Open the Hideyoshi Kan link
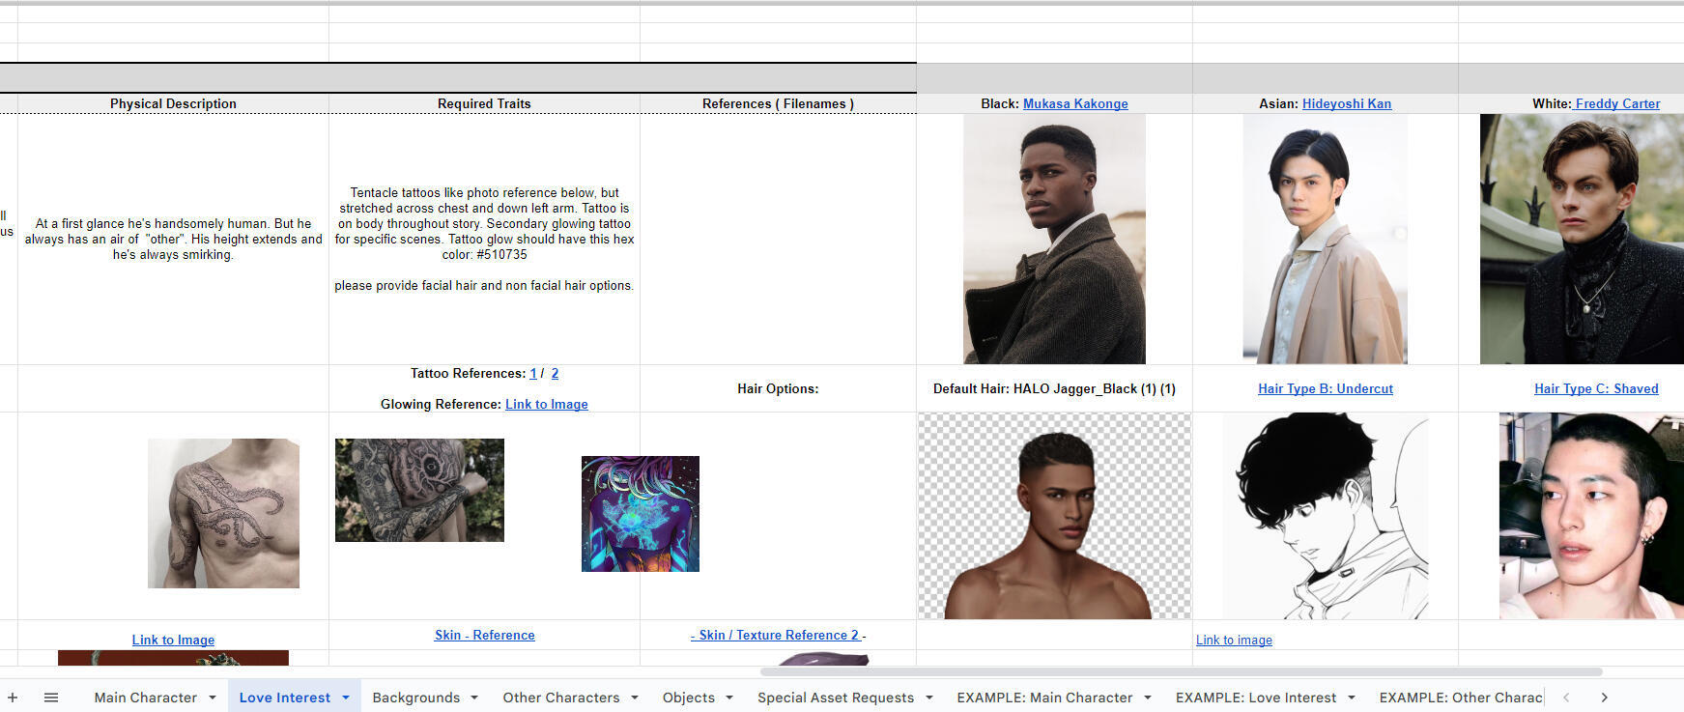This screenshot has width=1684, height=712. [1346, 103]
